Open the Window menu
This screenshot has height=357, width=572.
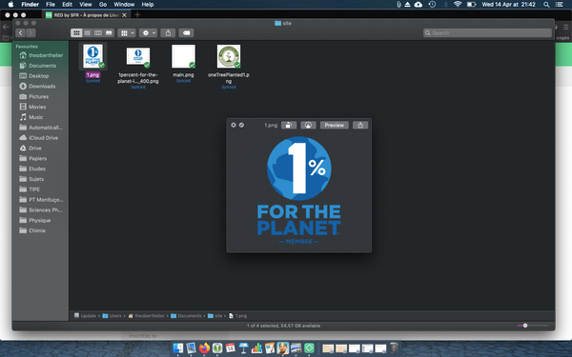pyautogui.click(x=124, y=5)
